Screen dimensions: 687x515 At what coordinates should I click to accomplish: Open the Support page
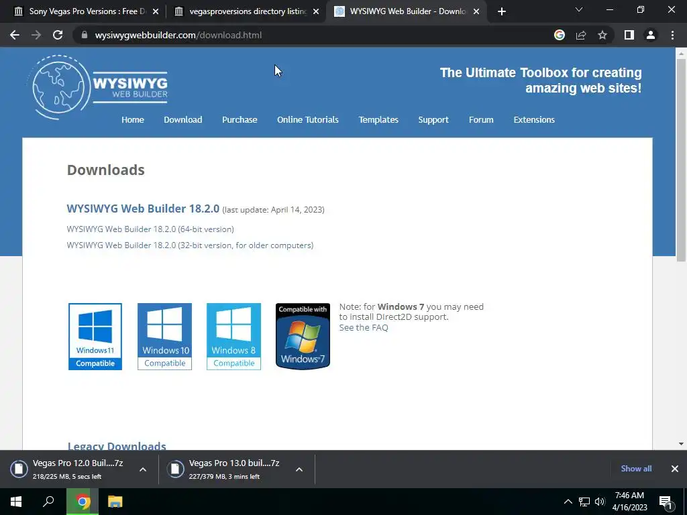point(433,119)
